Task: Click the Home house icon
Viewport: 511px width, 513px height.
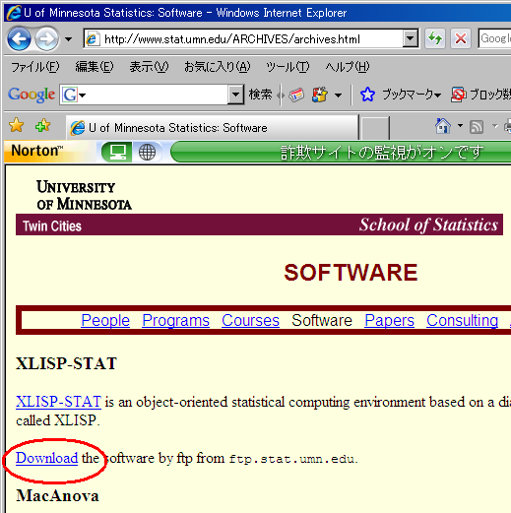Action: pos(443,126)
